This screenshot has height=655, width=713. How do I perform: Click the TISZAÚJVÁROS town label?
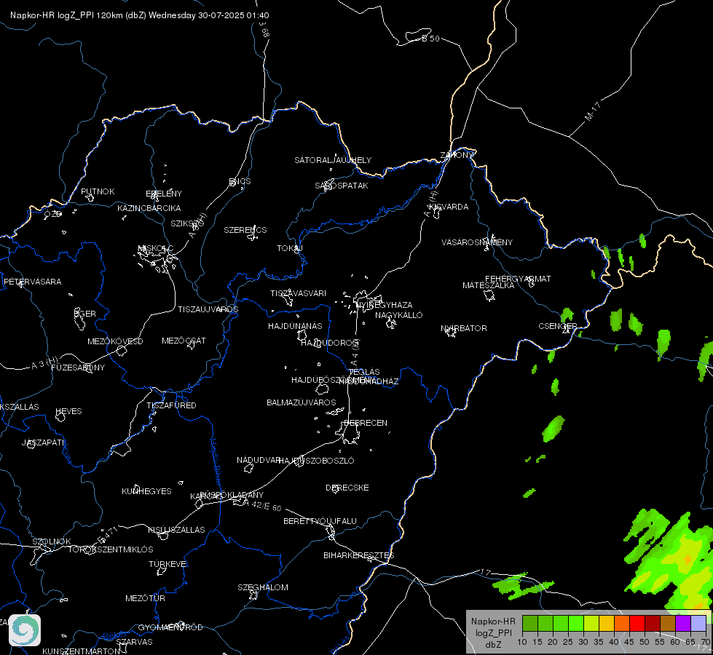(x=208, y=309)
